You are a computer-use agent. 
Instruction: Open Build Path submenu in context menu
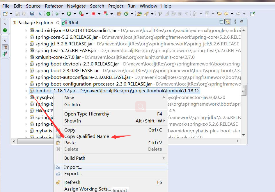pyautogui.click(x=111, y=158)
